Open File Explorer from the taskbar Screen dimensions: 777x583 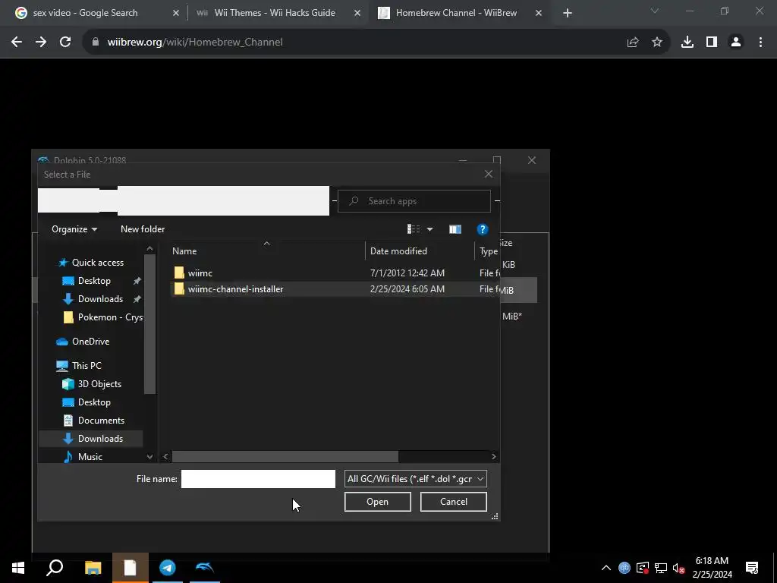pyautogui.click(x=93, y=568)
